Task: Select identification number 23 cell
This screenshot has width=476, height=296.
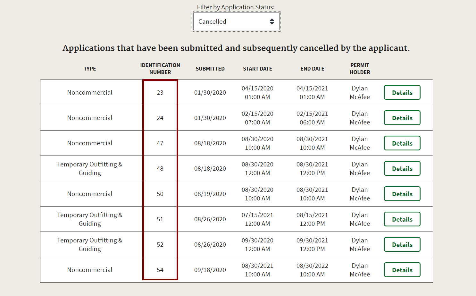Action: point(160,92)
